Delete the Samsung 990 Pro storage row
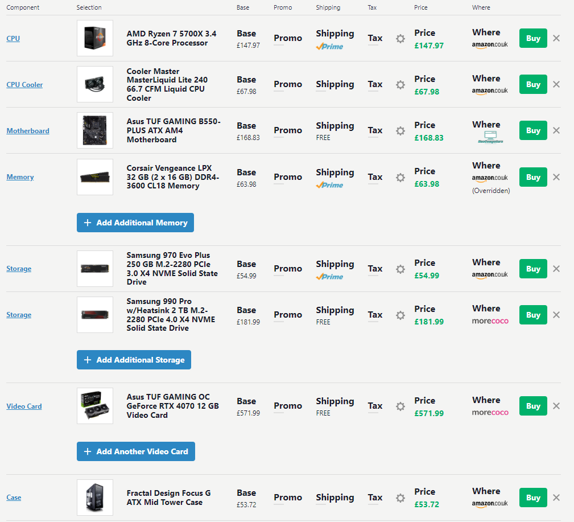The image size is (574, 522). coord(556,315)
